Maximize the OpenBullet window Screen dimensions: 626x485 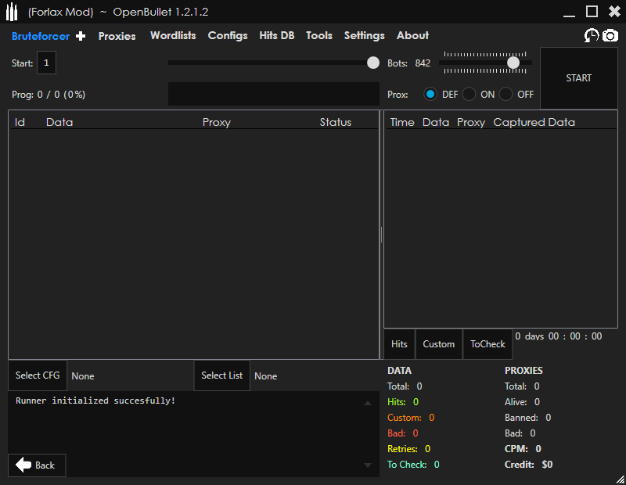point(592,12)
